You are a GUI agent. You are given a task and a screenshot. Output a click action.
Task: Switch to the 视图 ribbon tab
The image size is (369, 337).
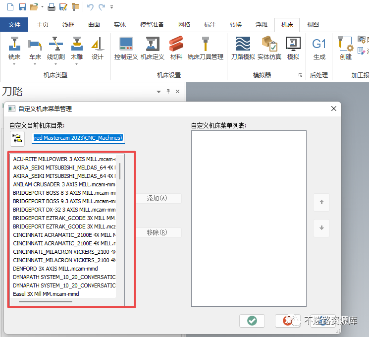pos(313,24)
